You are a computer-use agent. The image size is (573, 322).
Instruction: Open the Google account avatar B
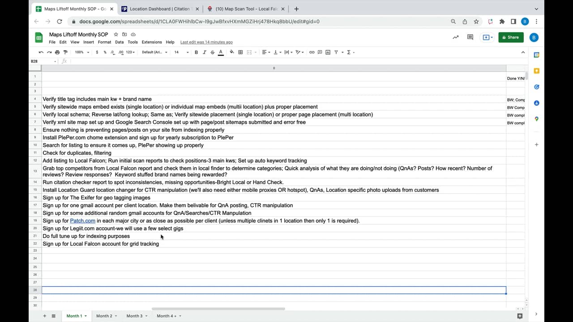(x=534, y=38)
